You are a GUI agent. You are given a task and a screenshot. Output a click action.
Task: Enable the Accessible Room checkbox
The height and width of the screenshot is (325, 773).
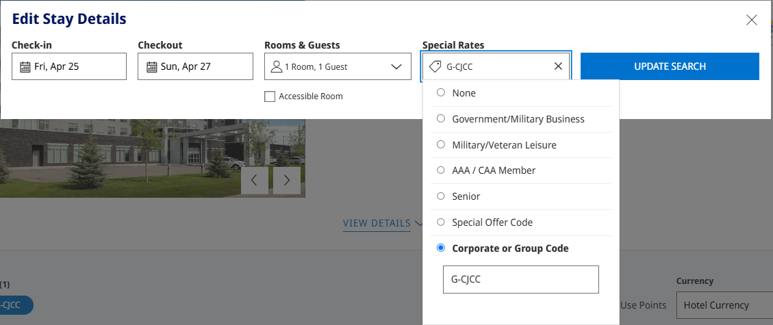270,96
